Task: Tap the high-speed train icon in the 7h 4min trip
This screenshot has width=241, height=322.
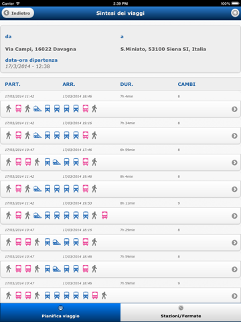Action: (37, 109)
